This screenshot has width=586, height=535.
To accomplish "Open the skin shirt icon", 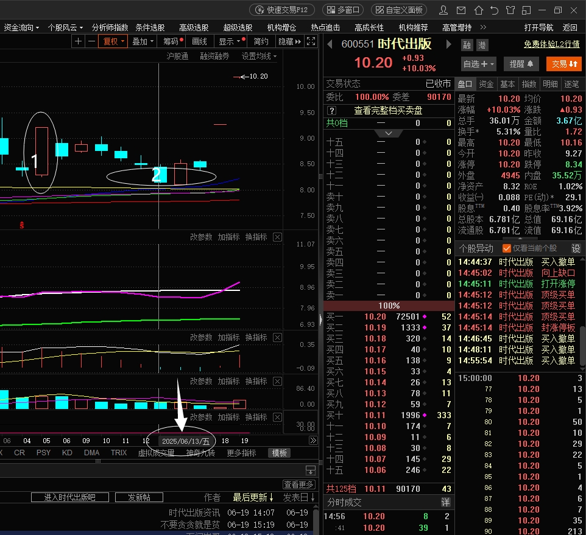I will point(510,10).
